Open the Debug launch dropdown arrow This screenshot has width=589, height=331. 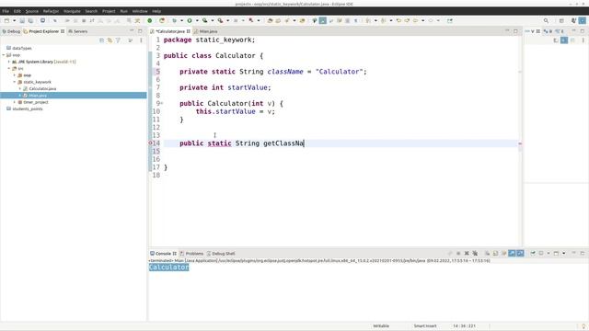tap(182, 20)
